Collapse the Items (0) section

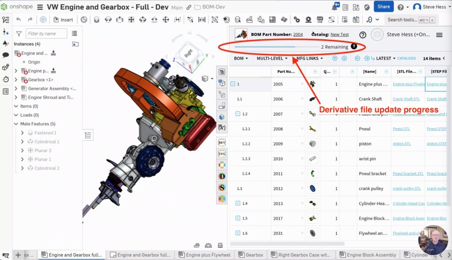pos(16,106)
